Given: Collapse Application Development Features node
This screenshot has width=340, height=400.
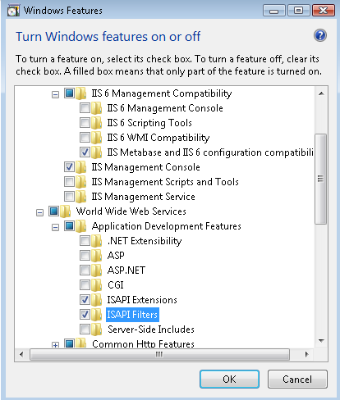Looking at the screenshot, I should (55, 228).
